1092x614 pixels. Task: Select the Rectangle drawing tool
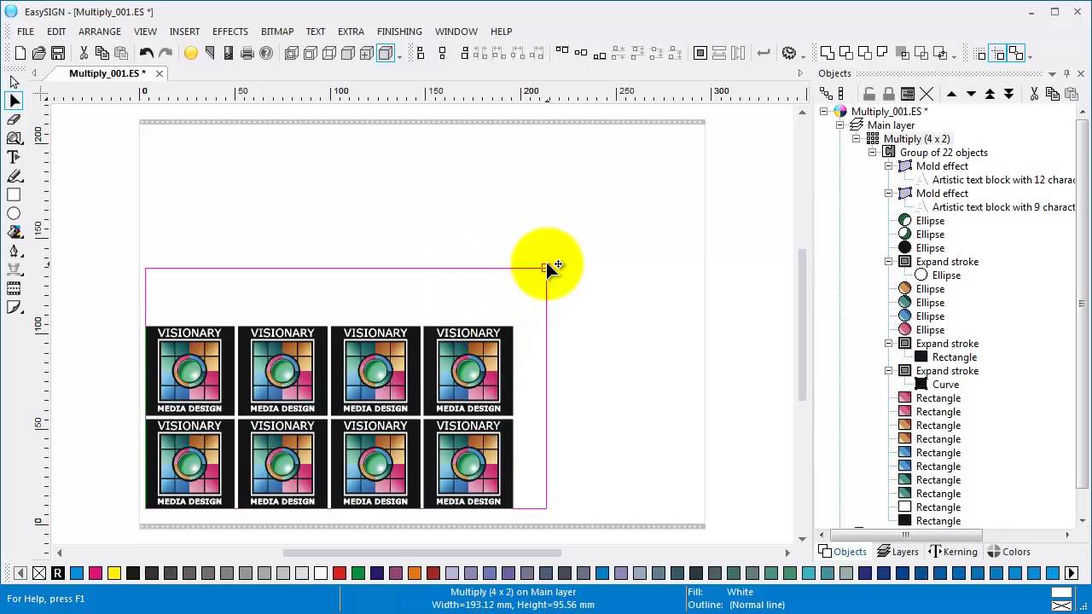click(14, 194)
